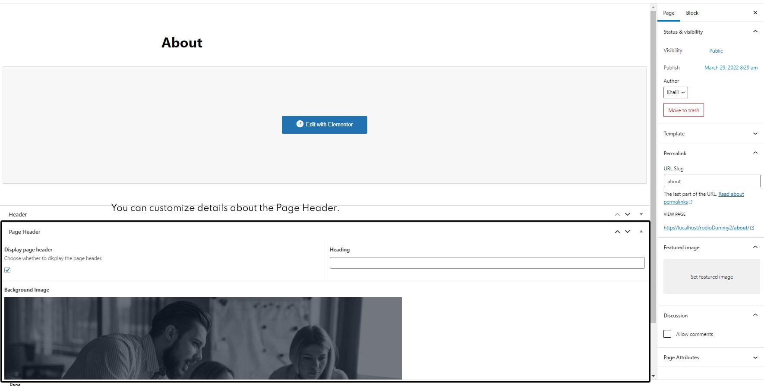This screenshot has height=386, width=764.
Task: Move Header metabox up arrow
Action: (x=617, y=214)
